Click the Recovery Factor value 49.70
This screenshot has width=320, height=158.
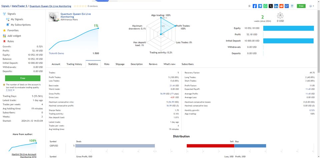pos(312,73)
